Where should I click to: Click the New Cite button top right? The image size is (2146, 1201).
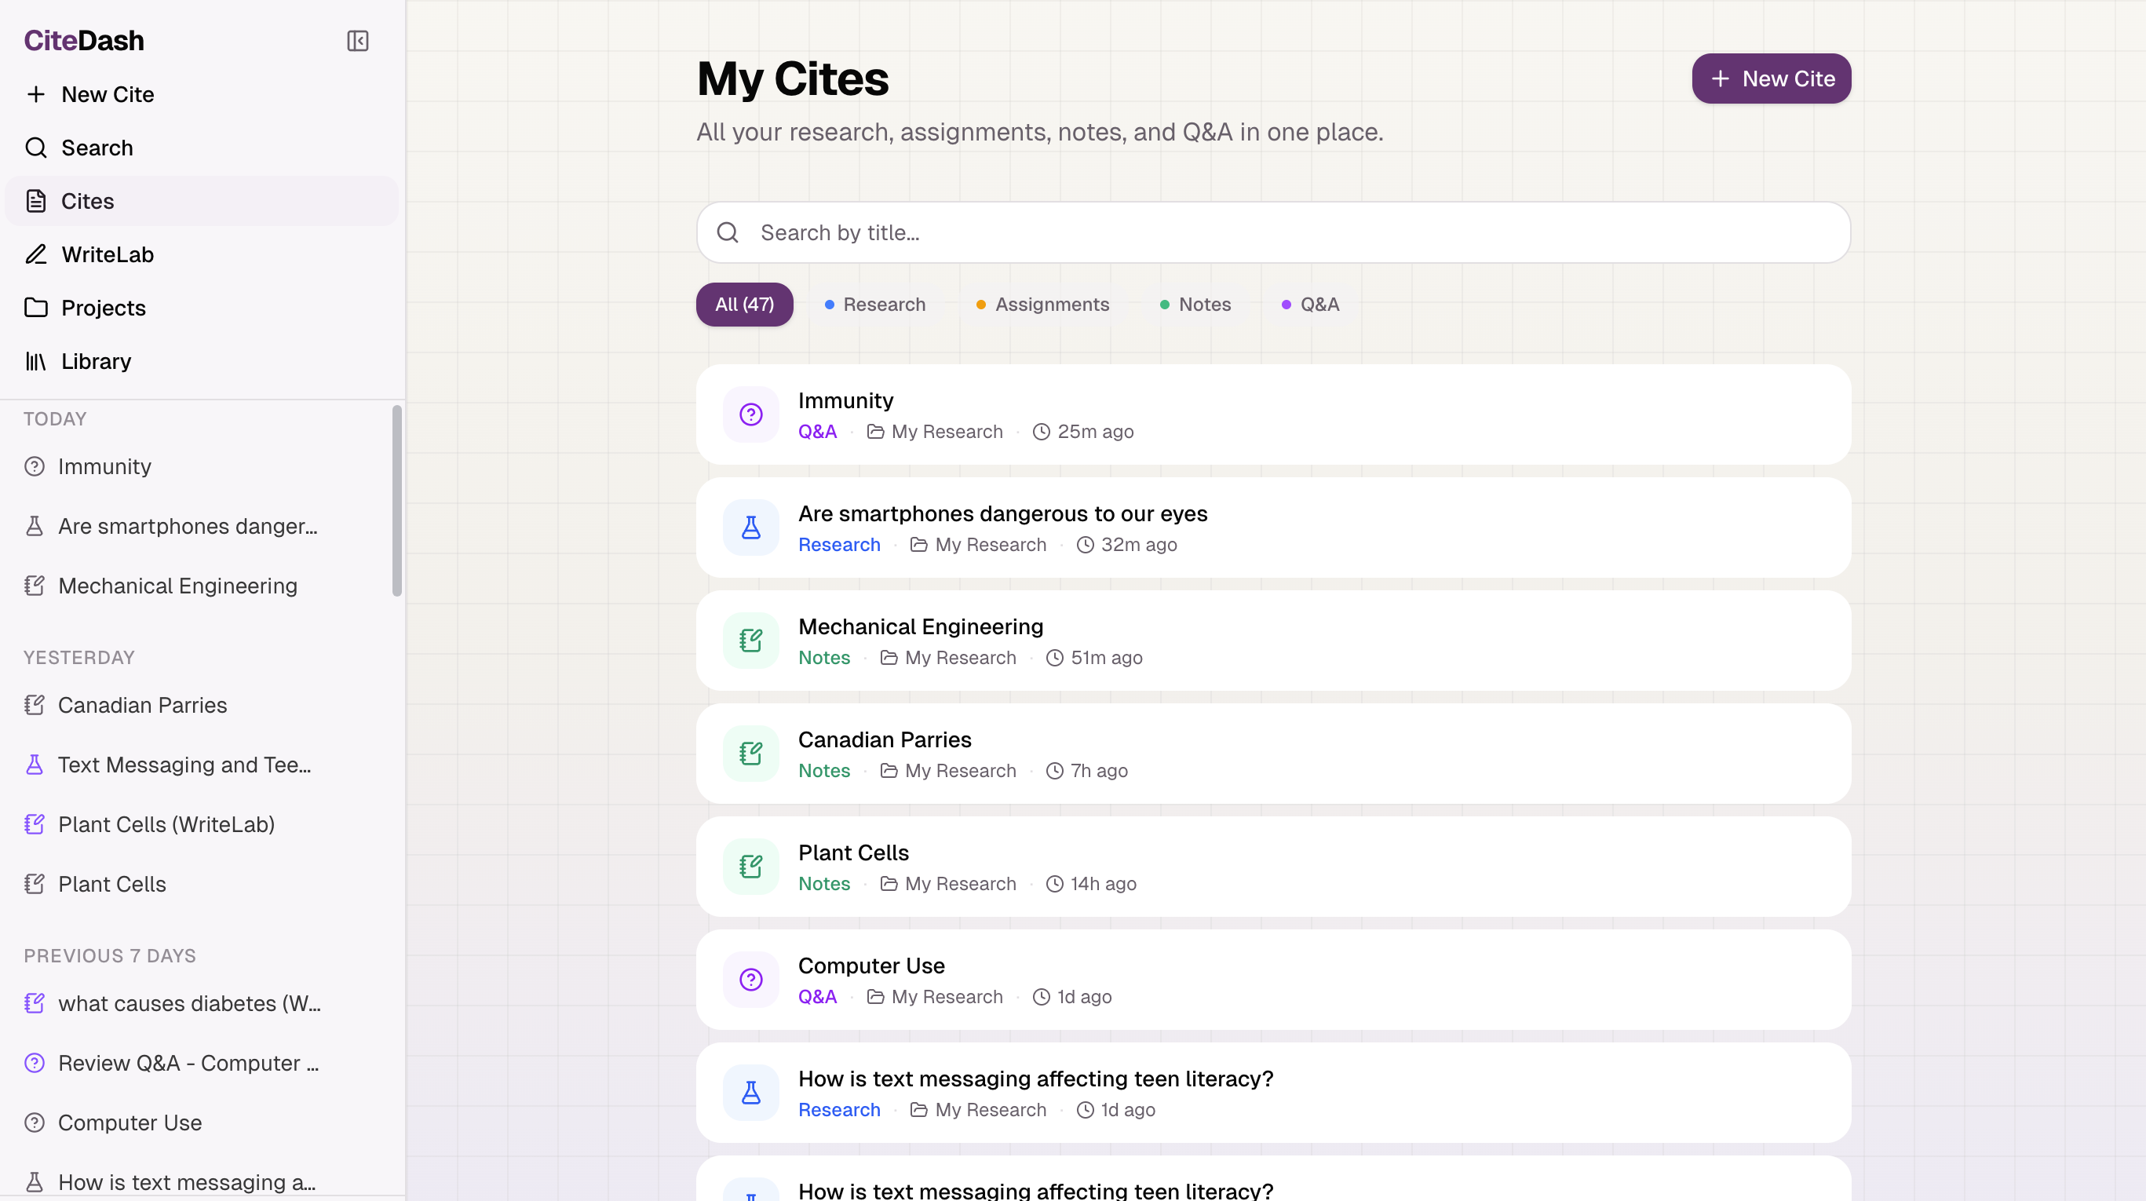pyautogui.click(x=1770, y=78)
